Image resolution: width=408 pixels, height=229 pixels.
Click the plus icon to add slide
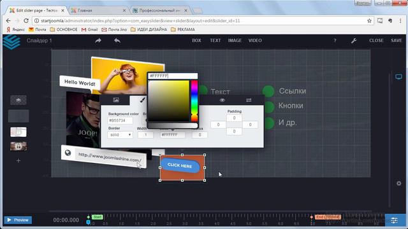[x=18, y=160]
